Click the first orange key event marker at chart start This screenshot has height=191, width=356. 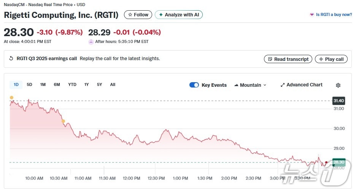click(11, 98)
